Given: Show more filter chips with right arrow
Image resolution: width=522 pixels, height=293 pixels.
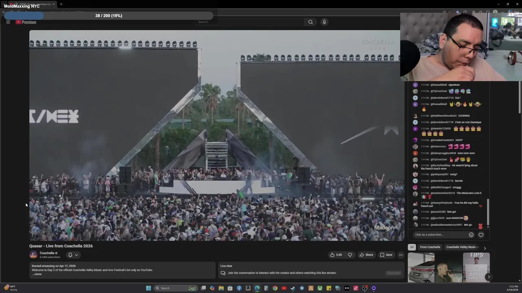Looking at the screenshot, I should point(484,248).
